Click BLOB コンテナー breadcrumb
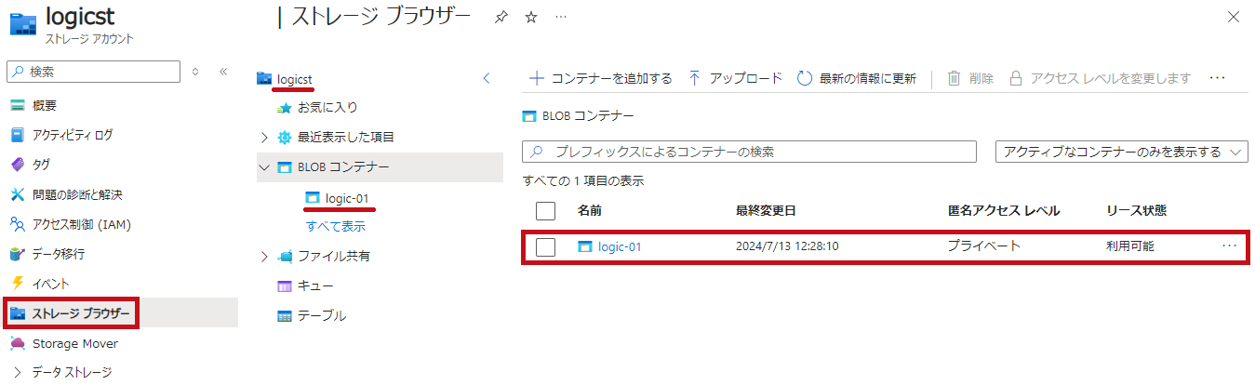 coord(588,116)
